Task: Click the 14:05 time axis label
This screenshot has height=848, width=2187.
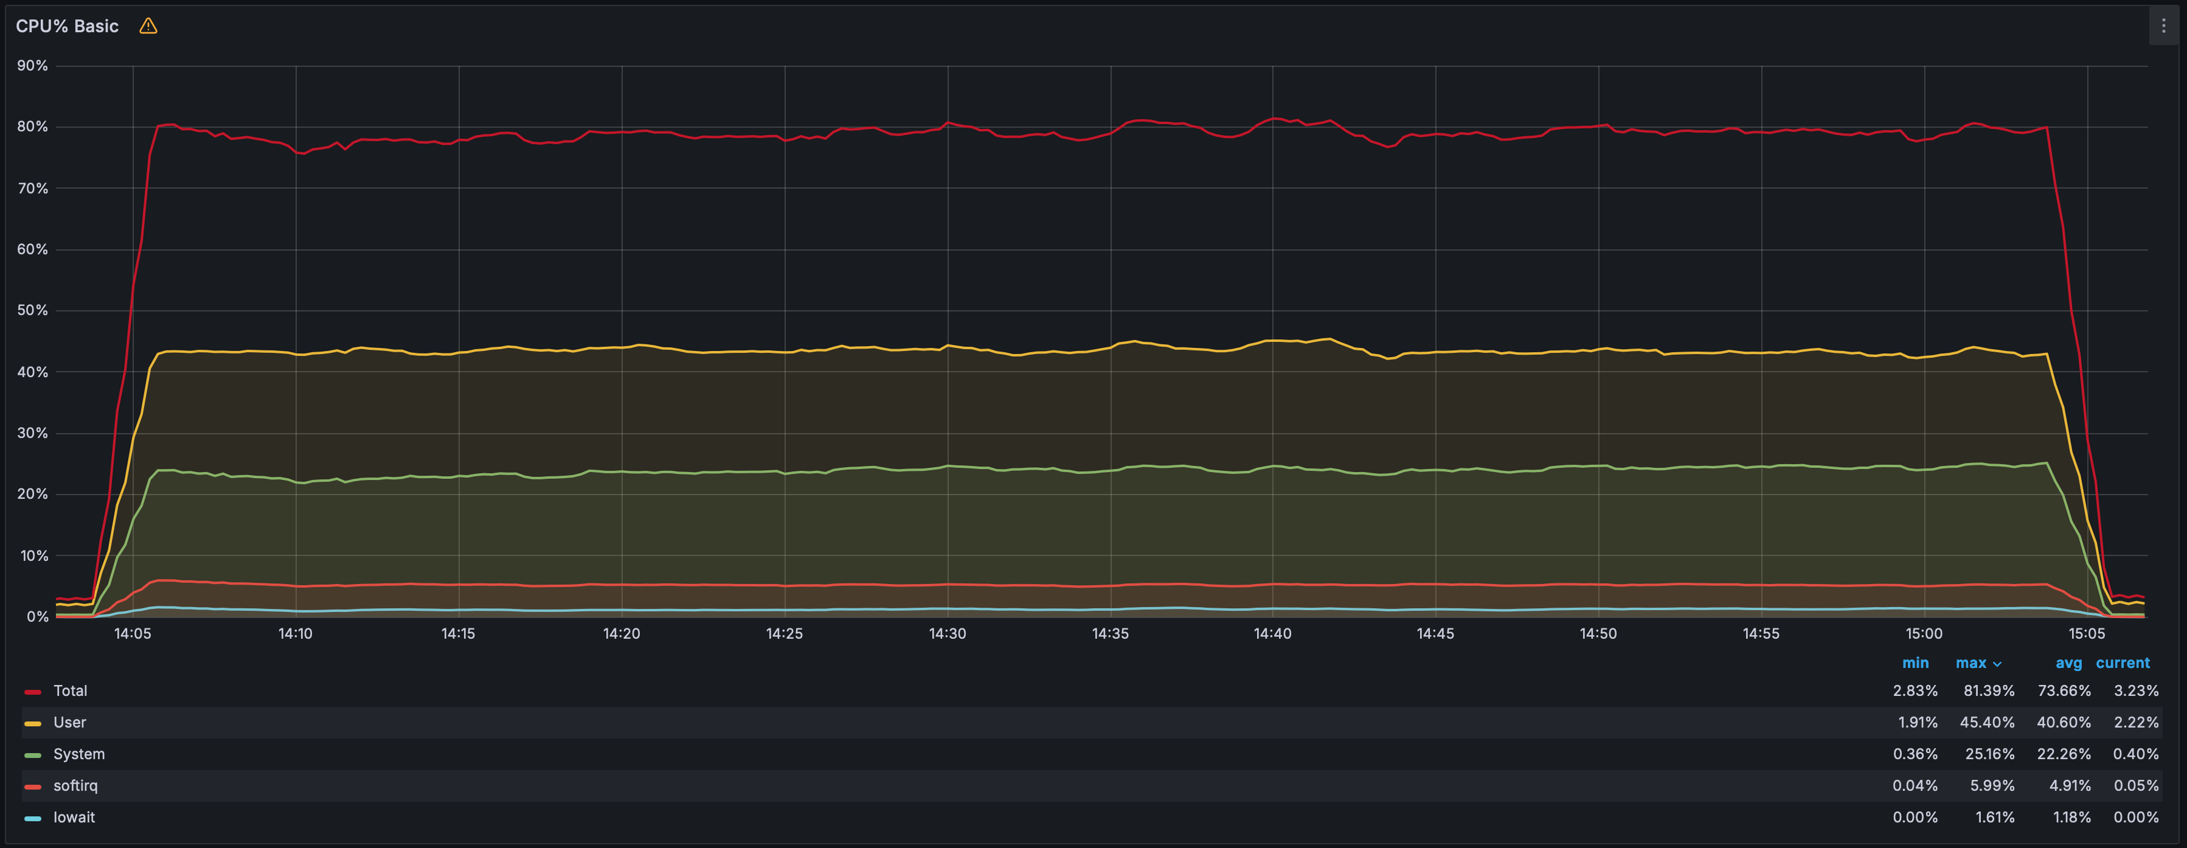Action: (x=133, y=634)
